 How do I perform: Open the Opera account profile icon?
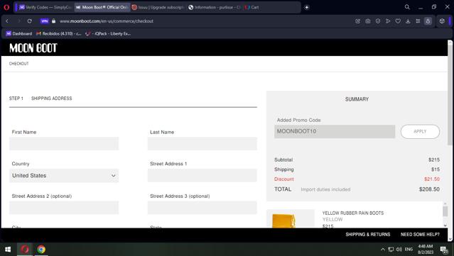[x=428, y=21]
